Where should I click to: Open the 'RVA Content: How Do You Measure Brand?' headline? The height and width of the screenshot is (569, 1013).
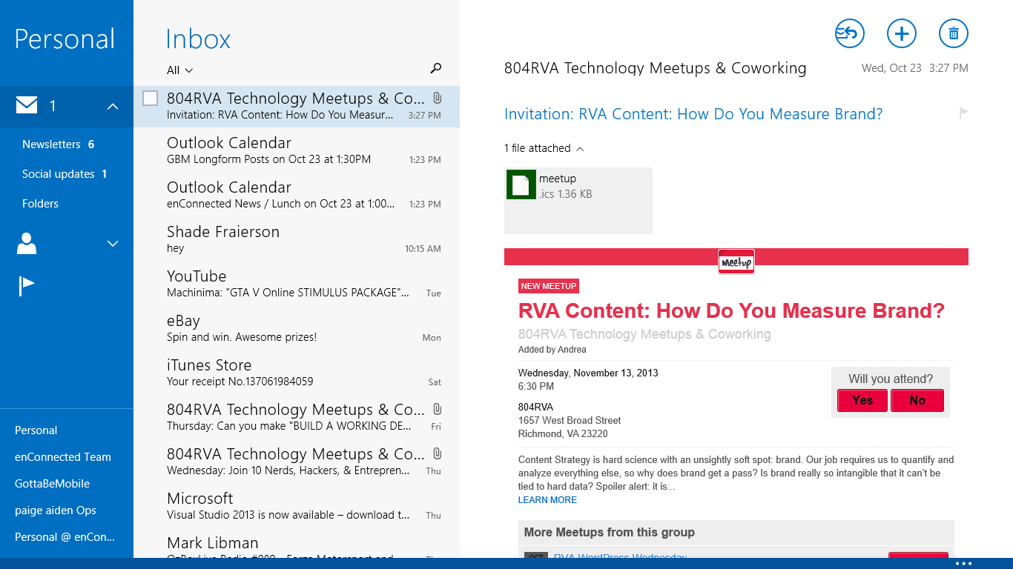[731, 310]
